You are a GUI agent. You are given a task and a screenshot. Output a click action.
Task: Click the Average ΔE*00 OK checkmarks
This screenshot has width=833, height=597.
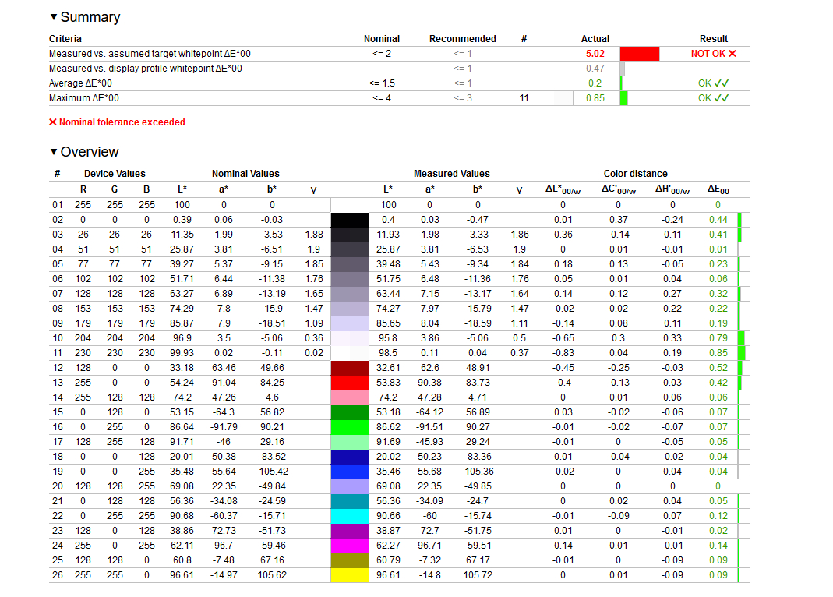tap(722, 83)
